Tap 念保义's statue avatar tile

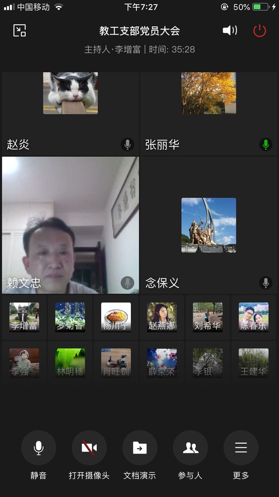click(x=209, y=225)
